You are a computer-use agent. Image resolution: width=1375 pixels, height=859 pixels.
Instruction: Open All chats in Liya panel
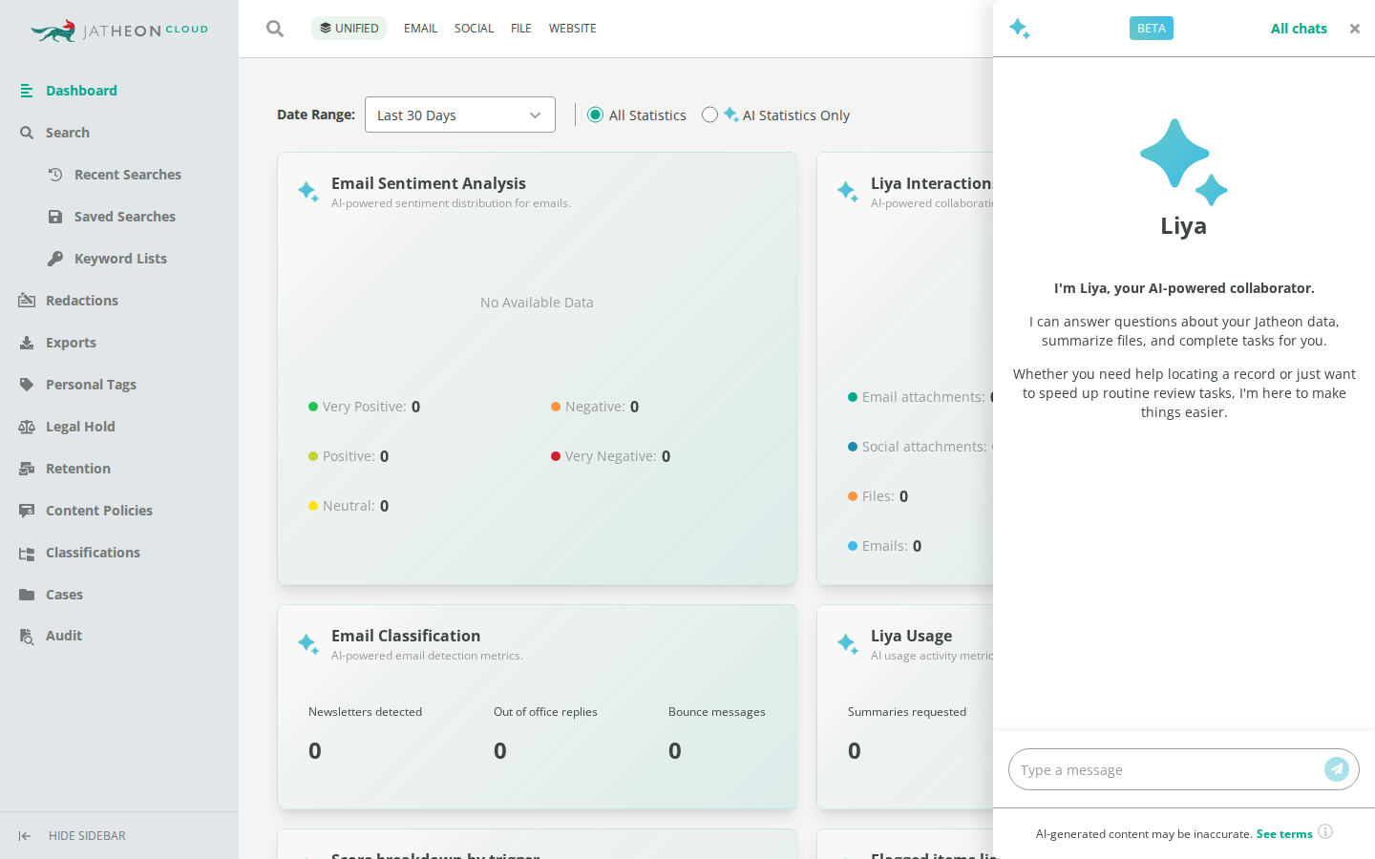point(1299,29)
